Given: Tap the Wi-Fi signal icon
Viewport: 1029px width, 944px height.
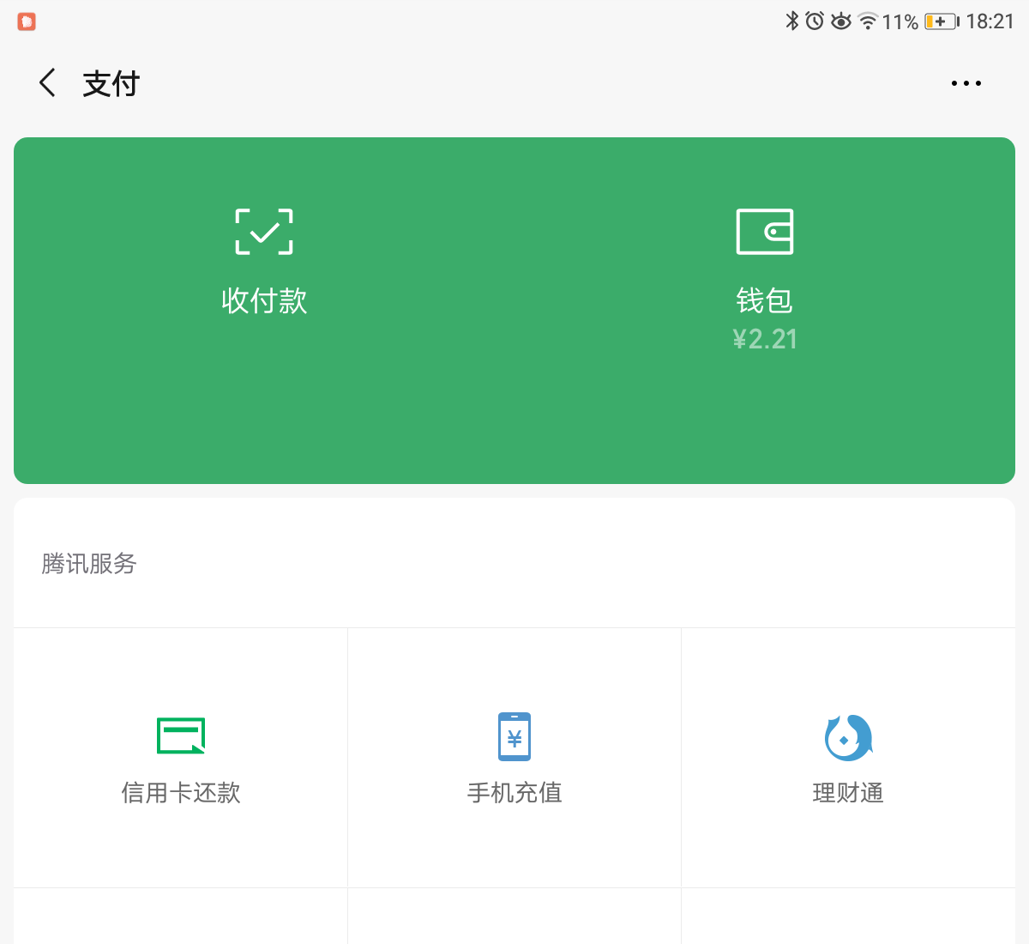Looking at the screenshot, I should click(868, 21).
